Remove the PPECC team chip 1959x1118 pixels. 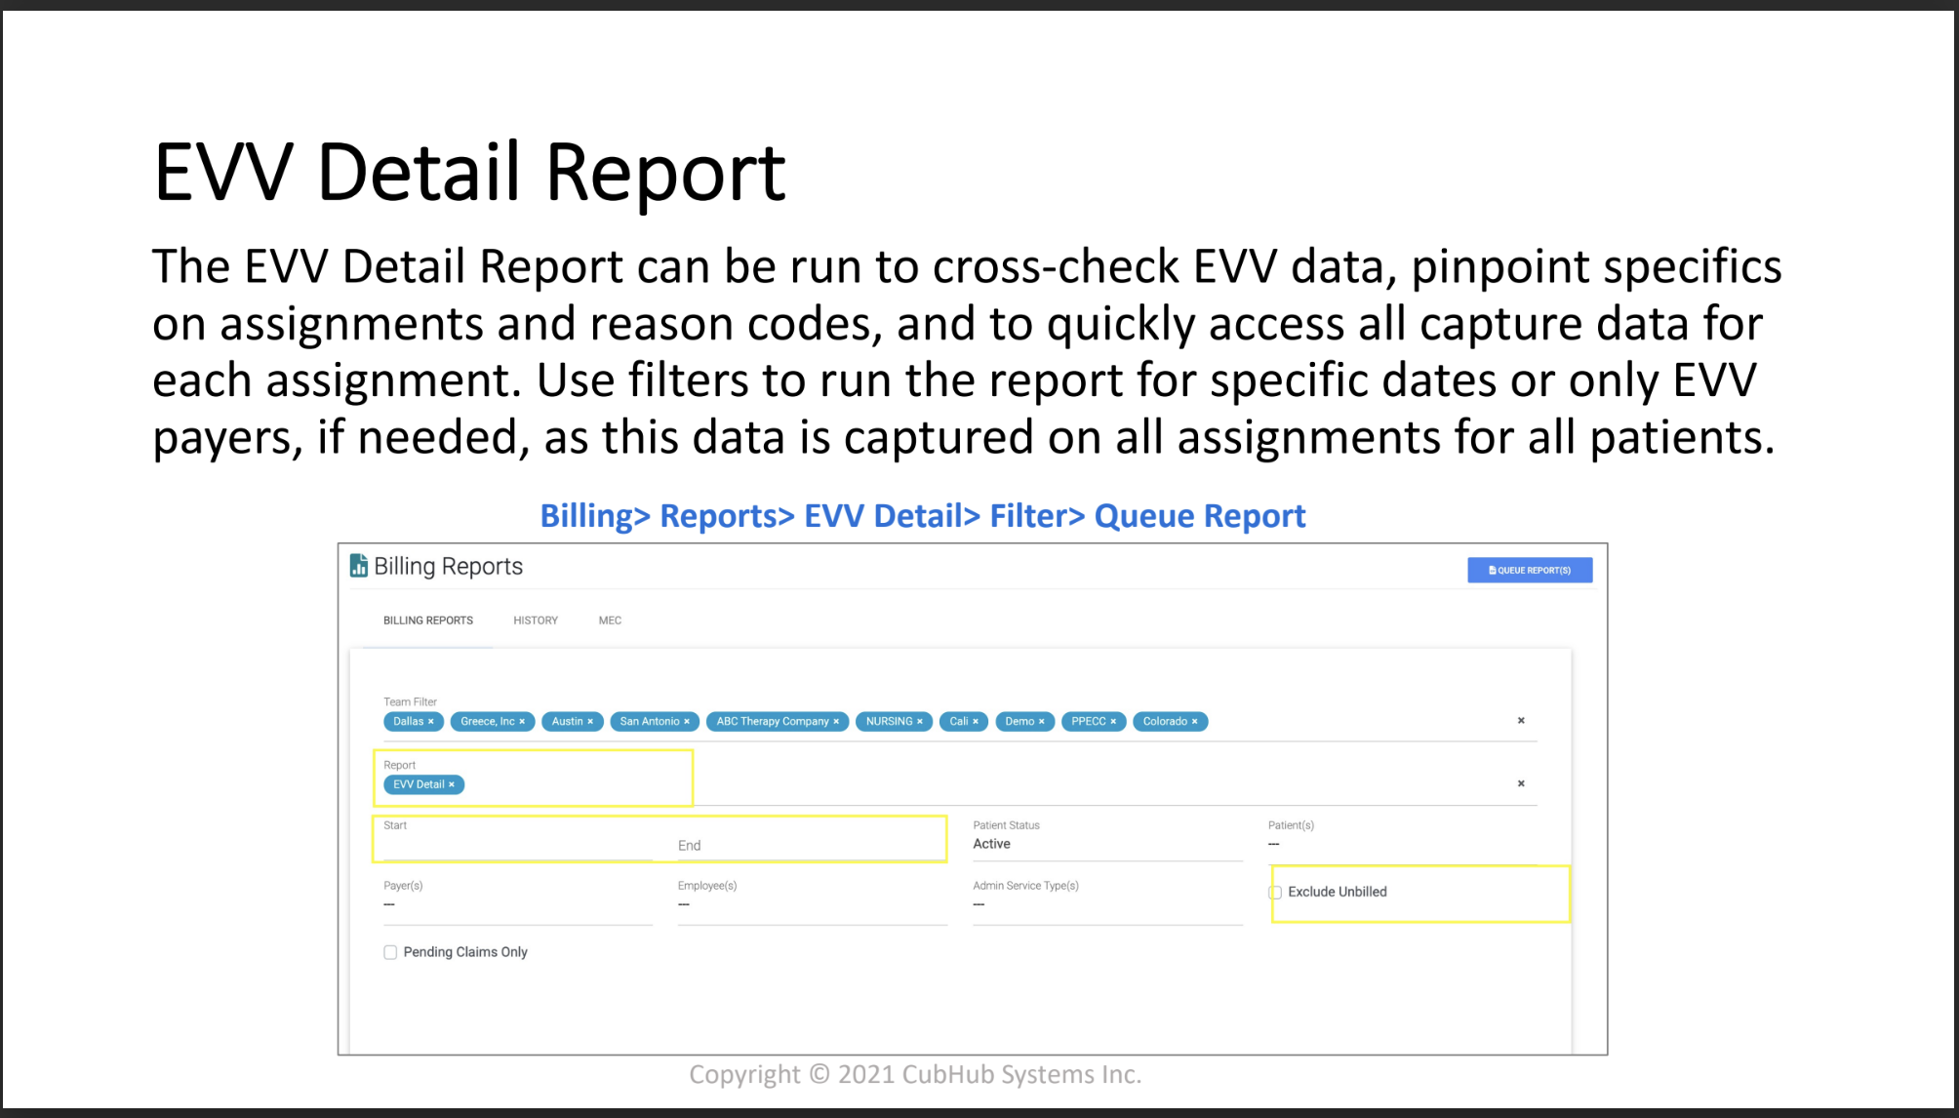(1113, 722)
